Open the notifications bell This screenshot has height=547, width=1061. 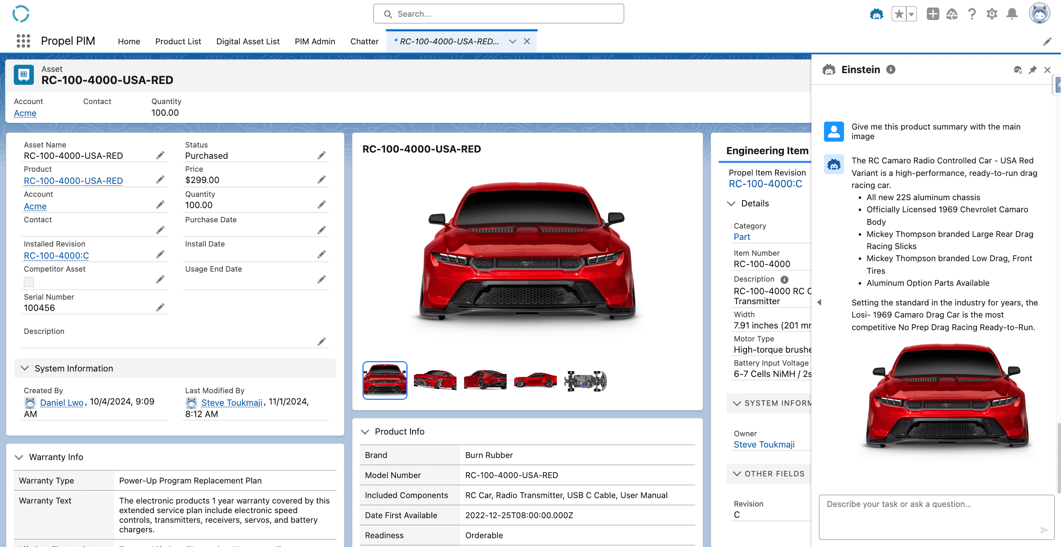pyautogui.click(x=1012, y=14)
